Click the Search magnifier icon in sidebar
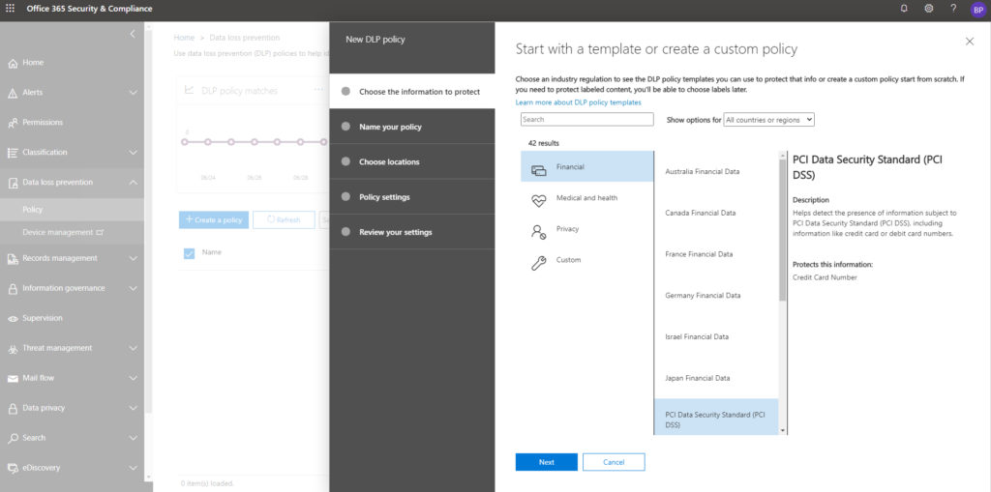 [x=13, y=438]
